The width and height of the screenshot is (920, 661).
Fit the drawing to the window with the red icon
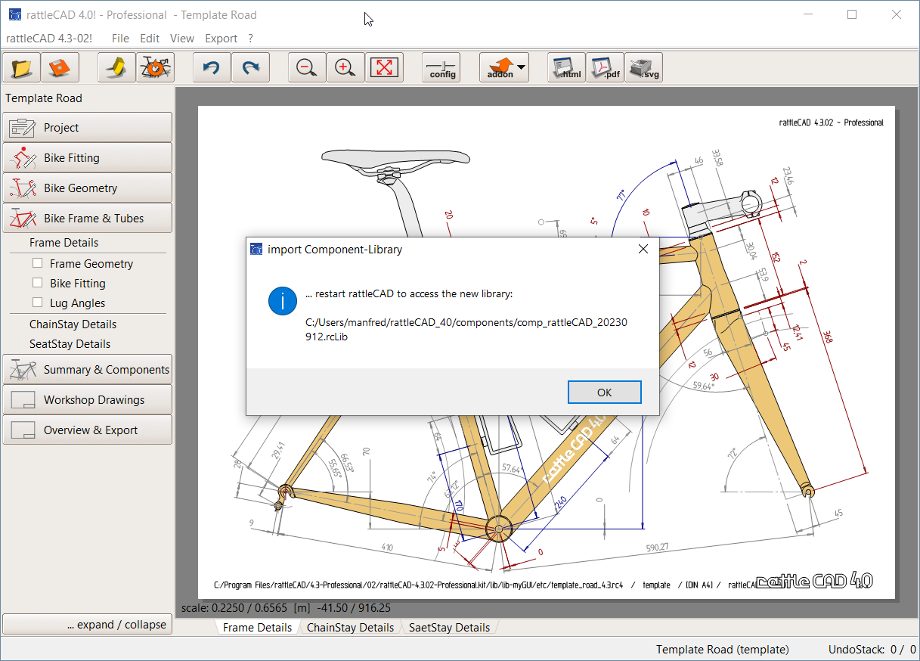385,67
